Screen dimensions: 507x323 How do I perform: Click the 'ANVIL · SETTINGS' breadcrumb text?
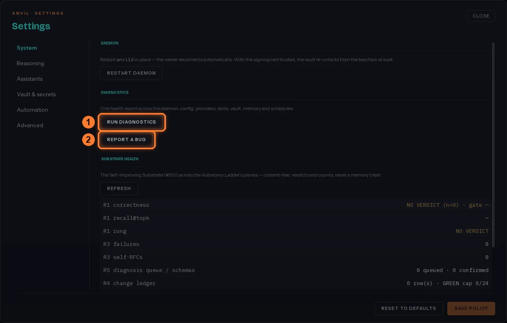(38, 13)
